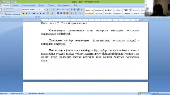170x95 pixels.
Task: Open the borders dropdown
Action: point(82,13)
